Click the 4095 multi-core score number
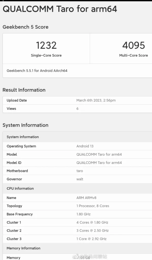 point(133,45)
